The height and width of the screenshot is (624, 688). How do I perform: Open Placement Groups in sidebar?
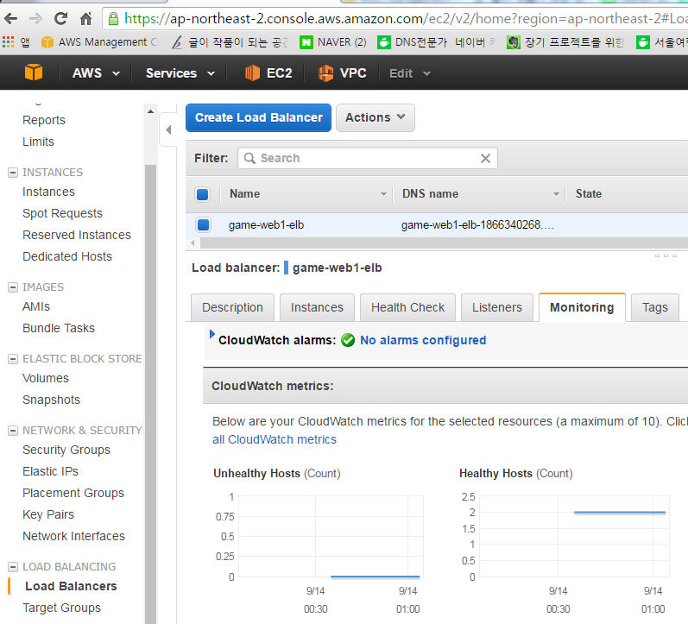[73, 493]
